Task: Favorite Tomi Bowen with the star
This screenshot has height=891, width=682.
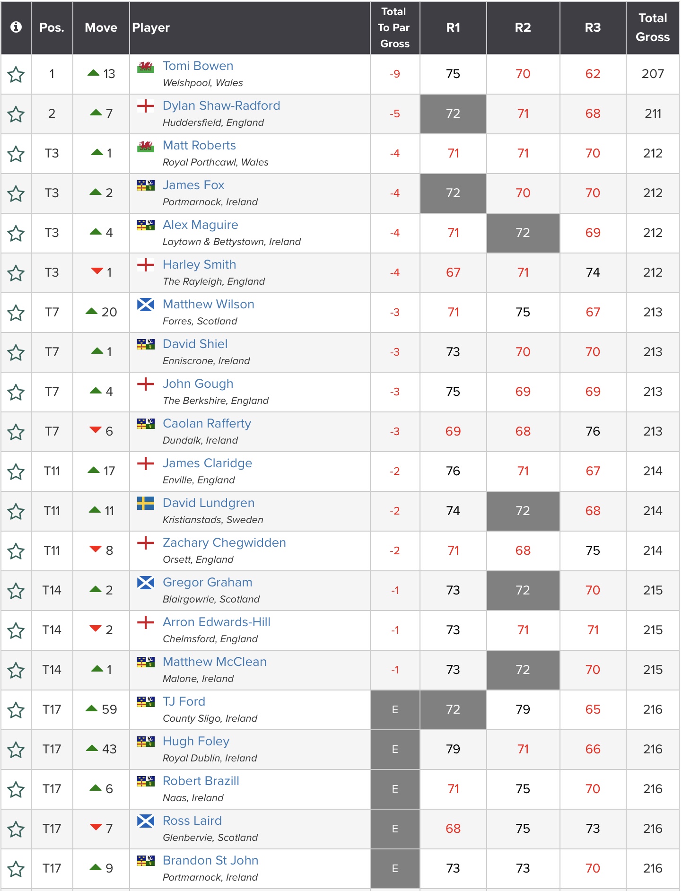Action: coord(16,74)
